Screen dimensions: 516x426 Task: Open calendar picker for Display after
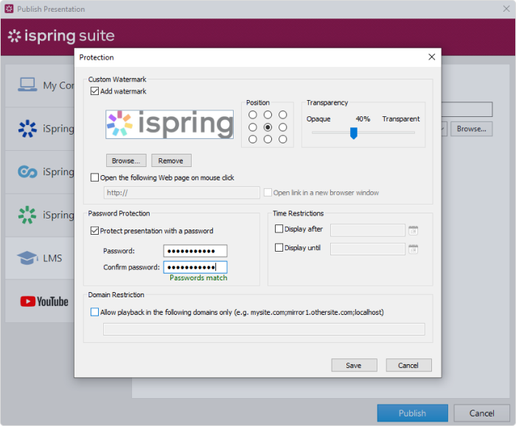click(x=413, y=230)
